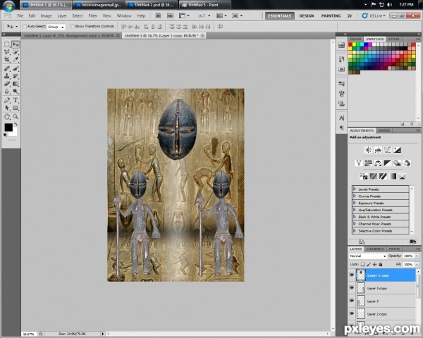This screenshot has width=423, height=338.
Task: Click the Windows Start orb
Action: pos(9,6)
